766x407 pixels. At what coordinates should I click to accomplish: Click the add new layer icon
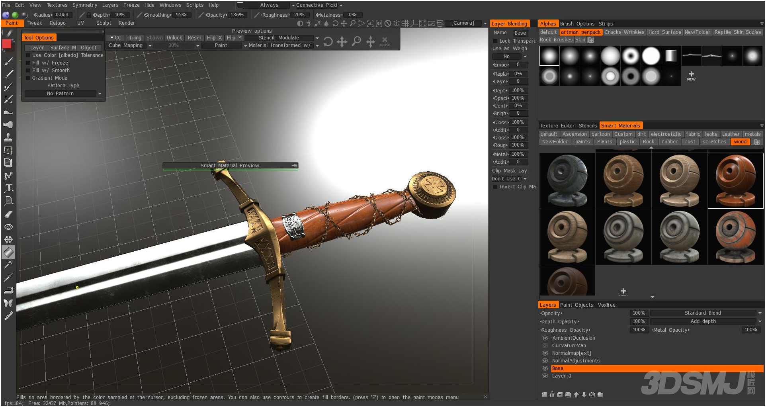[x=544, y=395]
